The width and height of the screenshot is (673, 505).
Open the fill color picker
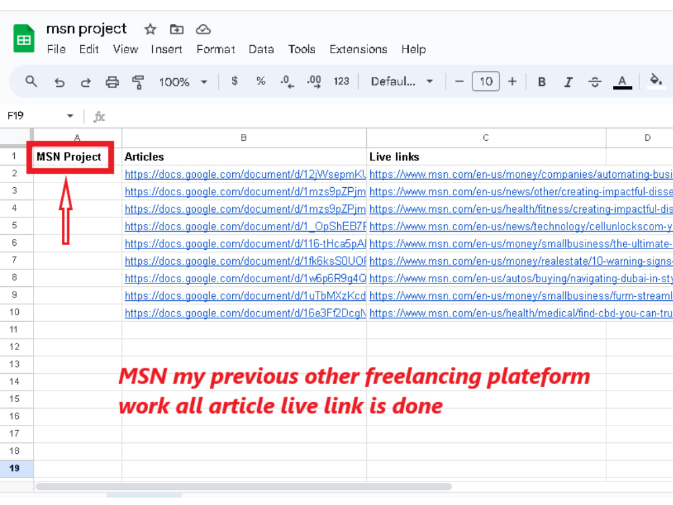656,81
